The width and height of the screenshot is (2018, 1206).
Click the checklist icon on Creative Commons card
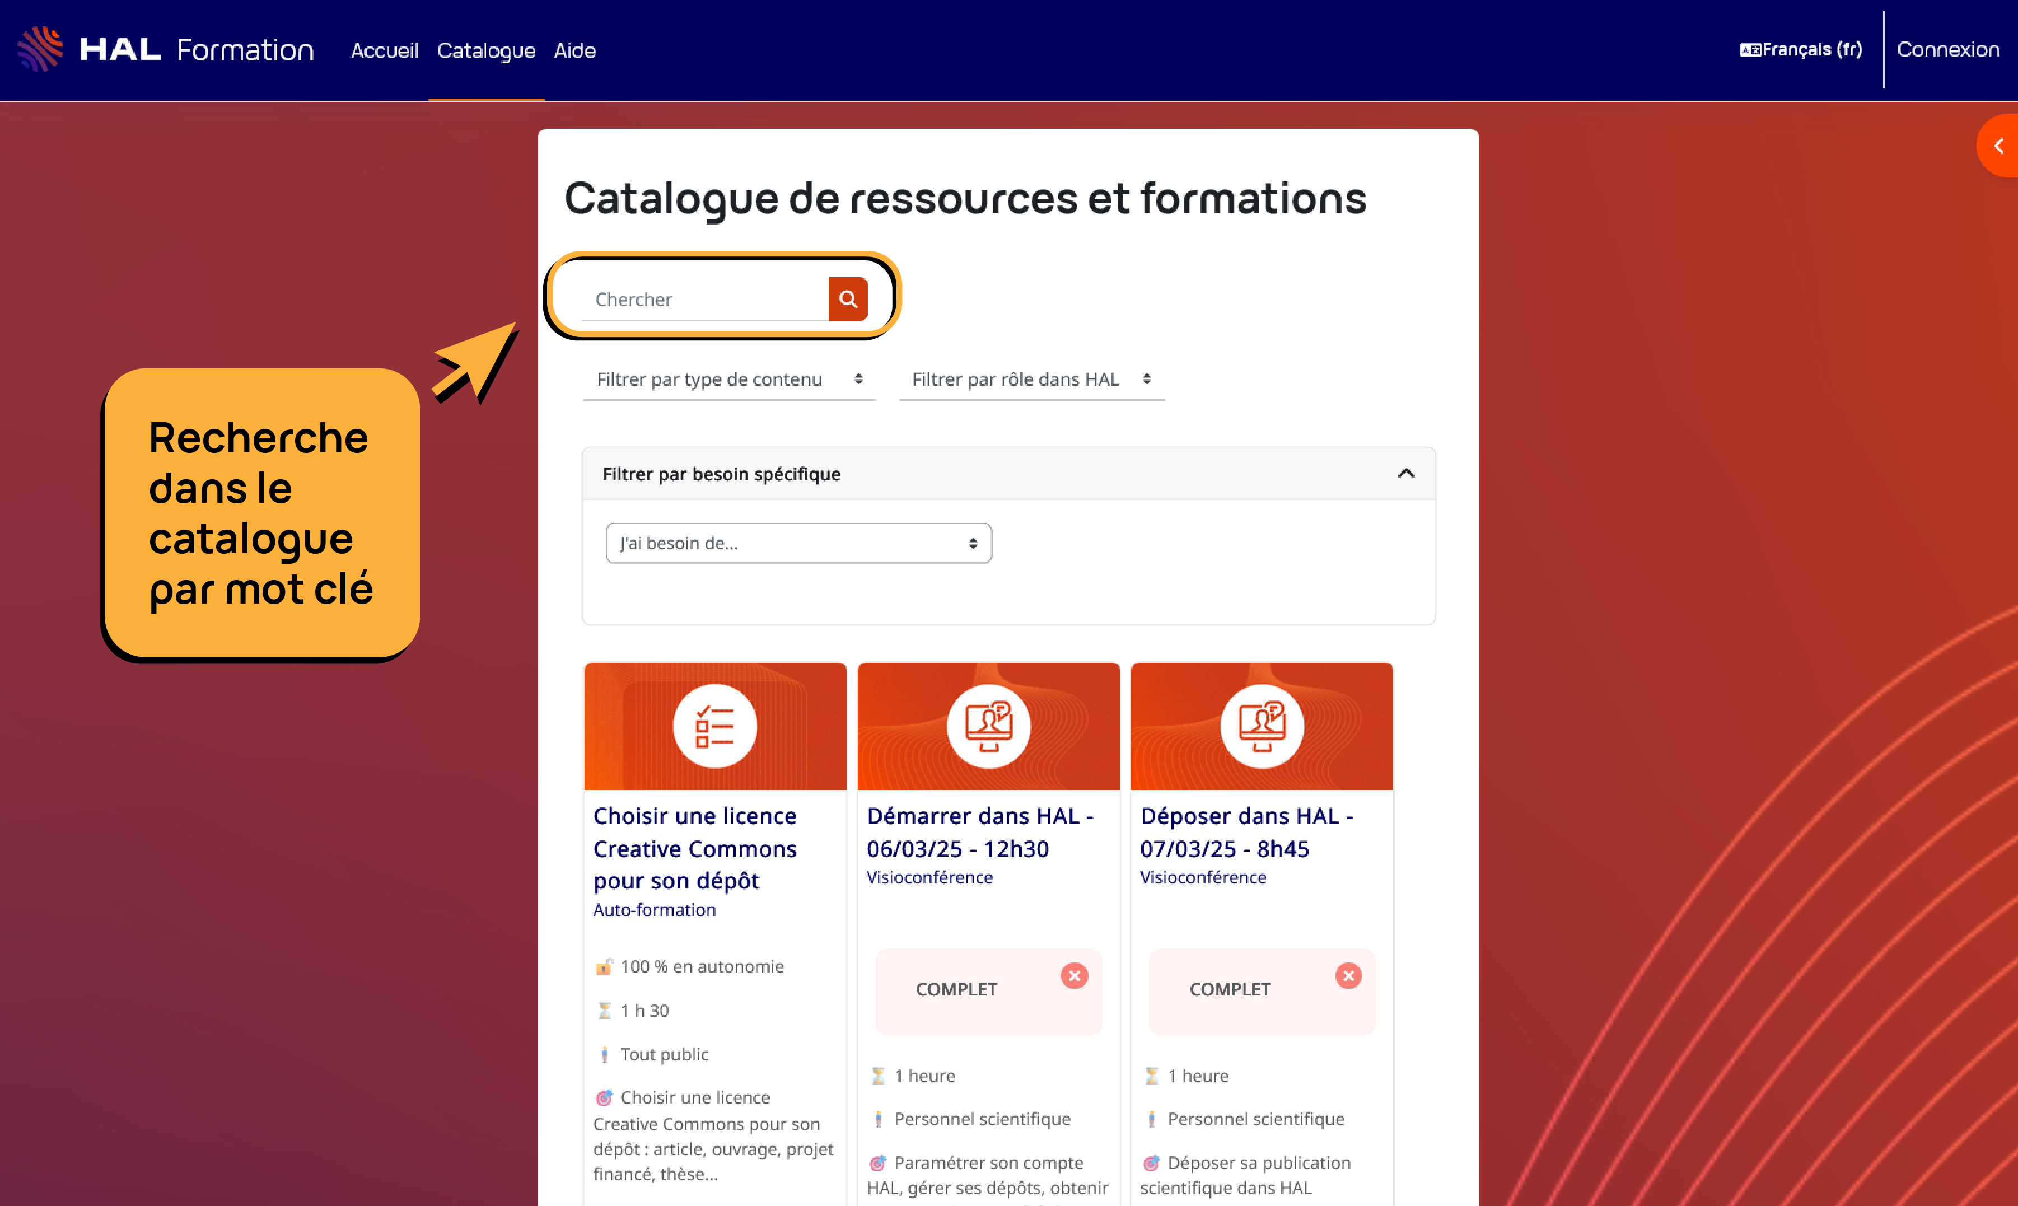(x=714, y=726)
